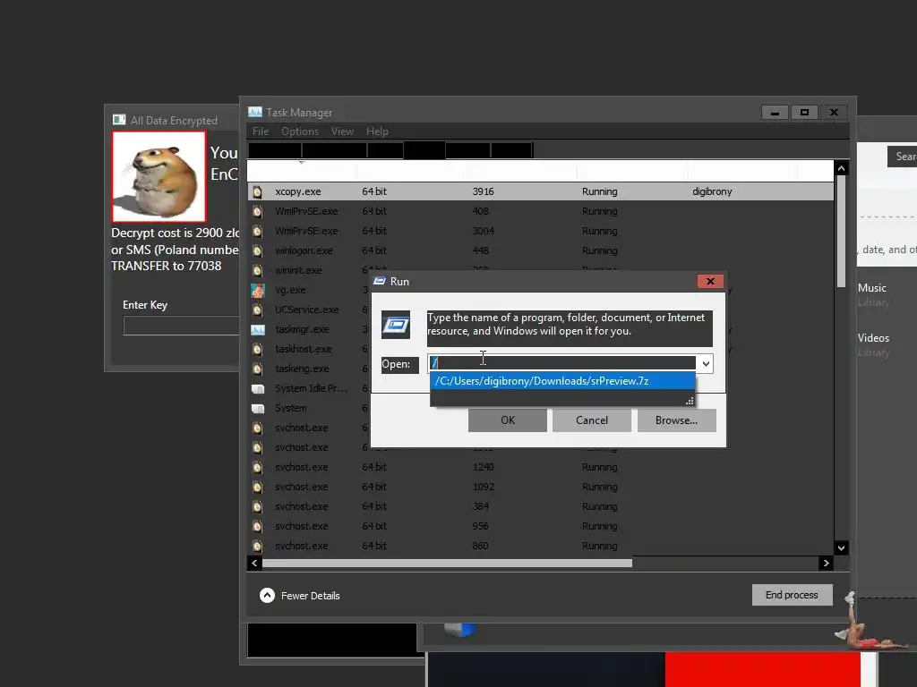This screenshot has height=687, width=917.
Task: Click the Run dialog title icon
Action: pyautogui.click(x=380, y=281)
